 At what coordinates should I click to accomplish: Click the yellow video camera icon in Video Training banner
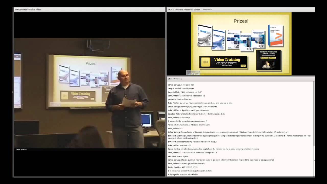[205, 62]
